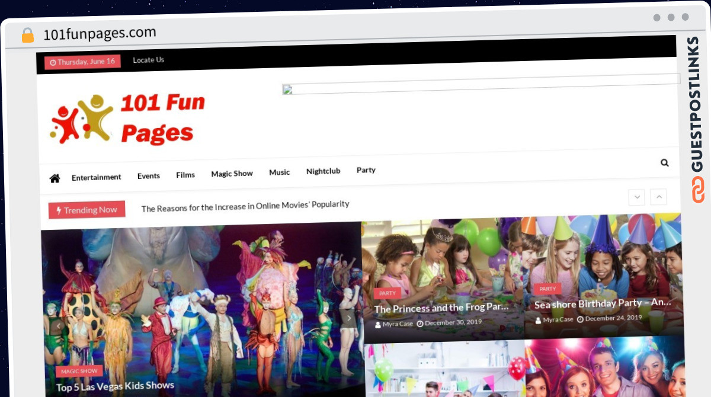Click PARTY tag on Princess and Frog post
711x397 pixels.
[x=387, y=293]
